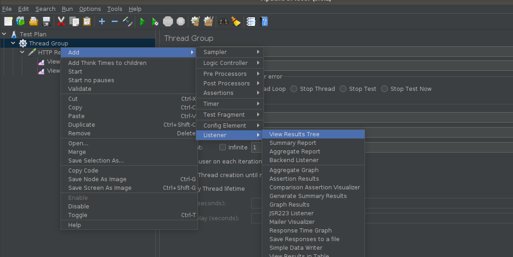513x257 pixels.
Task: Click the Collapse All minus icon
Action: (x=115, y=21)
